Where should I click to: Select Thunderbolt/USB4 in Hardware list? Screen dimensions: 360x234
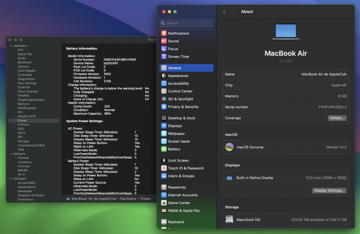pyautogui.click(x=31, y=146)
